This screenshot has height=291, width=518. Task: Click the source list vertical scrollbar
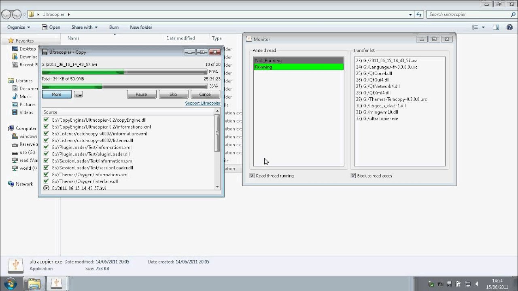(x=217, y=150)
